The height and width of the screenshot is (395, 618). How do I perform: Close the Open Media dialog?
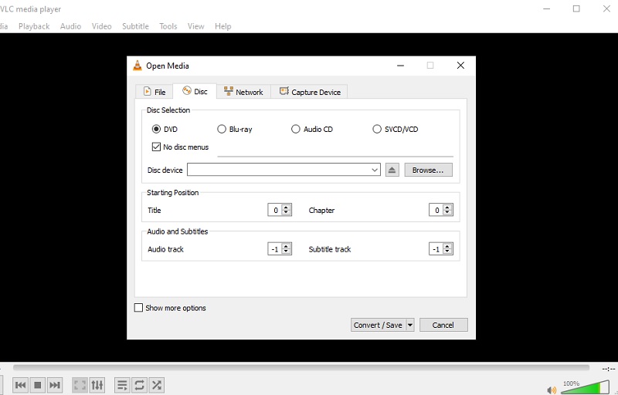click(x=460, y=66)
